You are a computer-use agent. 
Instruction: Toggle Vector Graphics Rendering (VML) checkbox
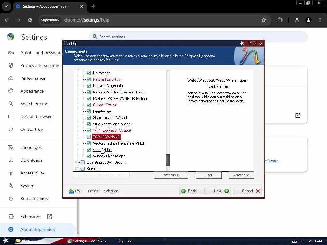click(89, 143)
